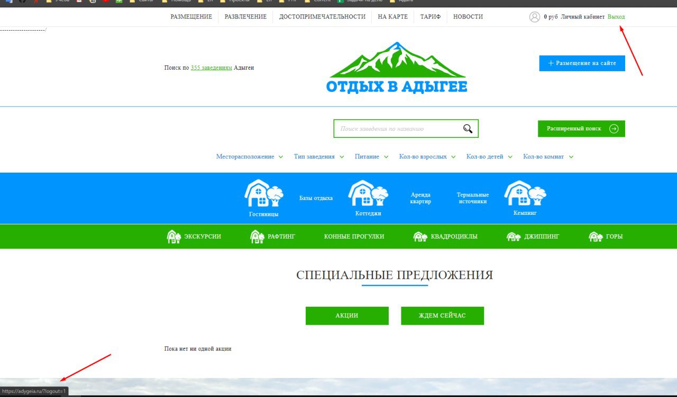Screen dimensions: 677x397
Task: Open the НА КАРТЕ menu item
Action: [393, 17]
